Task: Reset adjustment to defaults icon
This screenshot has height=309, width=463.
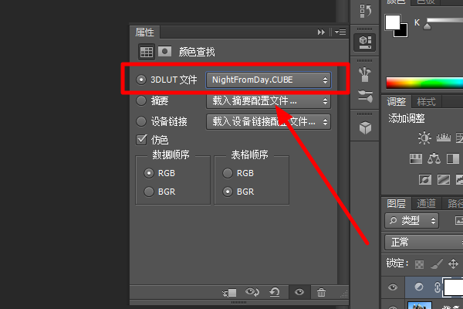Action: coord(275,293)
